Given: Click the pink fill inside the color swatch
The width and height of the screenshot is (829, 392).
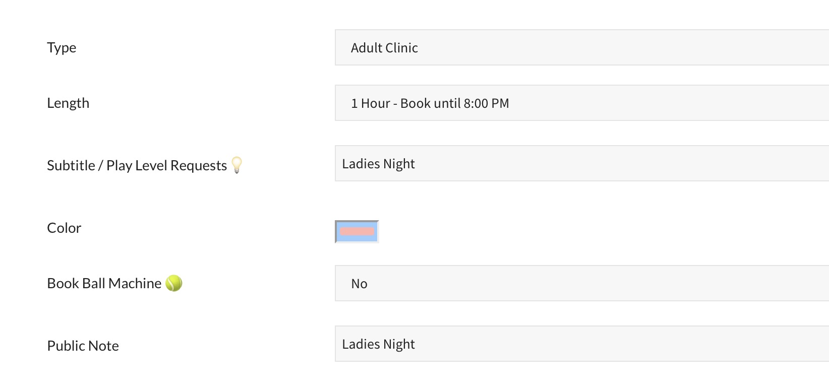Looking at the screenshot, I should [x=357, y=232].
